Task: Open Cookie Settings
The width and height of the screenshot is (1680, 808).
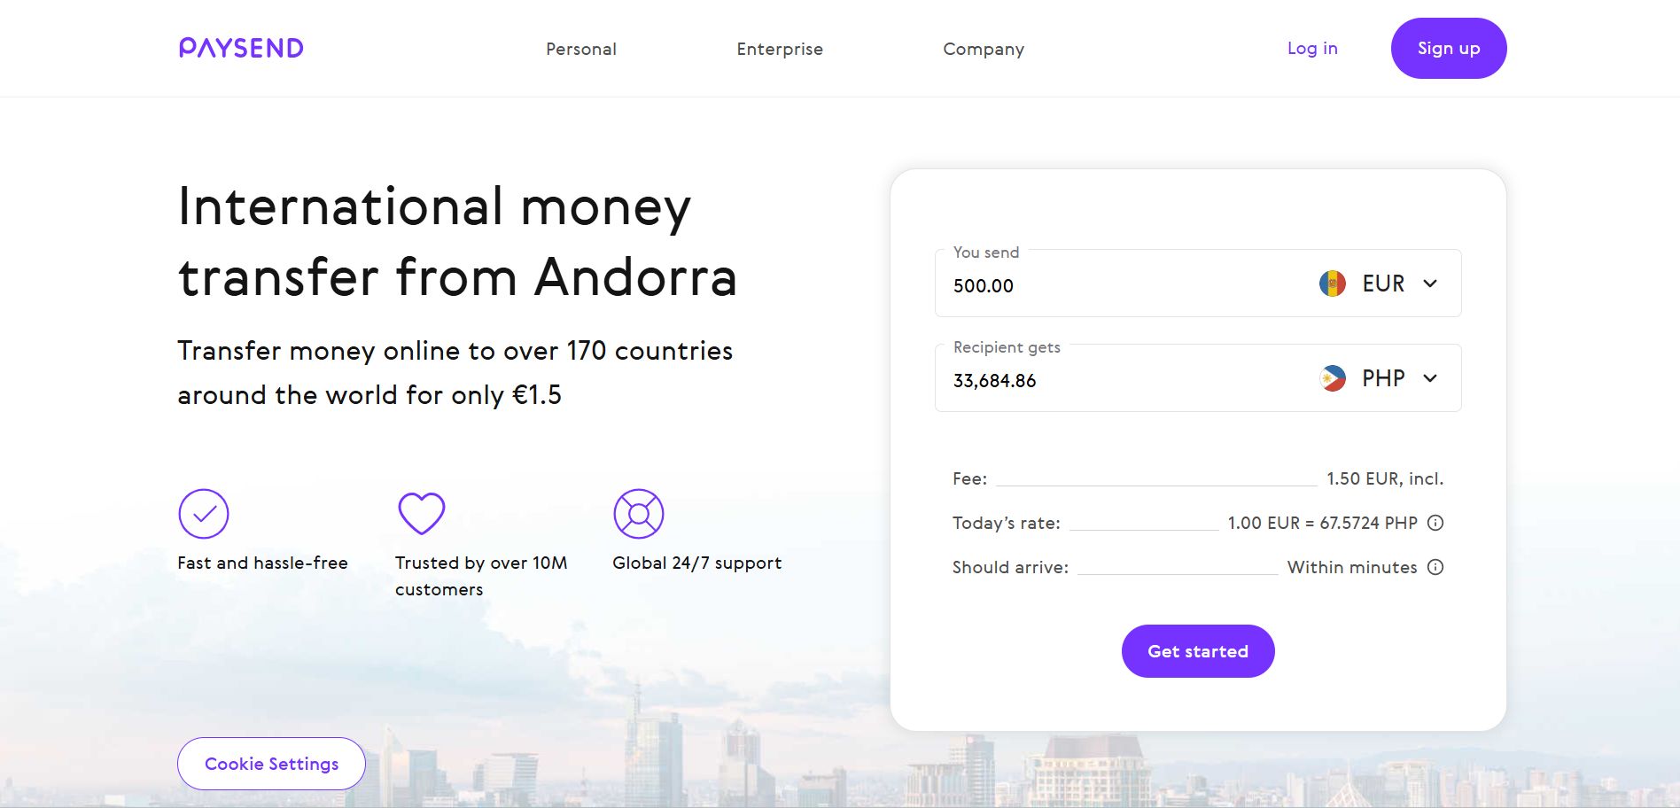Action: 271,764
